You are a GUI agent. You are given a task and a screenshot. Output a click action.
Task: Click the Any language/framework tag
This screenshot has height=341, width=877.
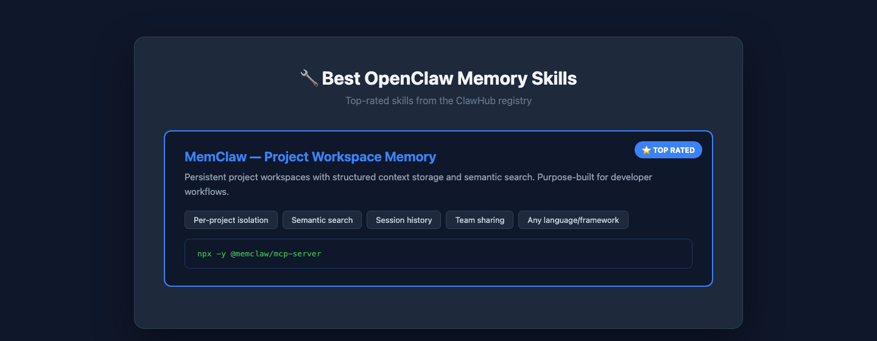(573, 220)
